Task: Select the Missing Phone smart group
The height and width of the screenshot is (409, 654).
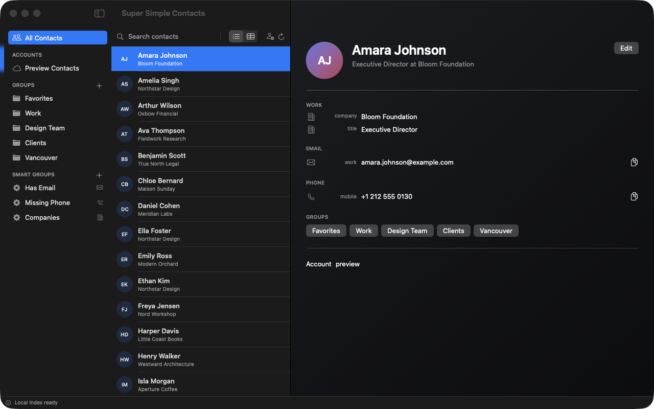Action: tap(58, 202)
